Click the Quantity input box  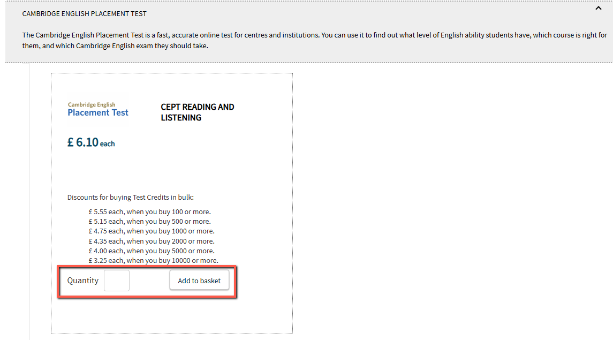pos(117,281)
